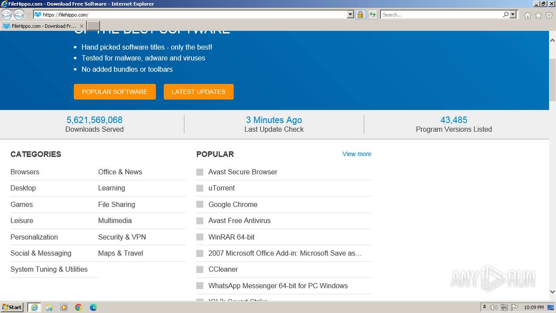Open the uTorrent entry
The width and height of the screenshot is (556, 313).
(x=222, y=188)
